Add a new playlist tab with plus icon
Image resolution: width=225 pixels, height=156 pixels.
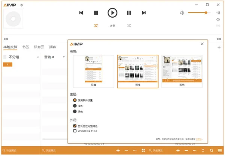(x=219, y=47)
